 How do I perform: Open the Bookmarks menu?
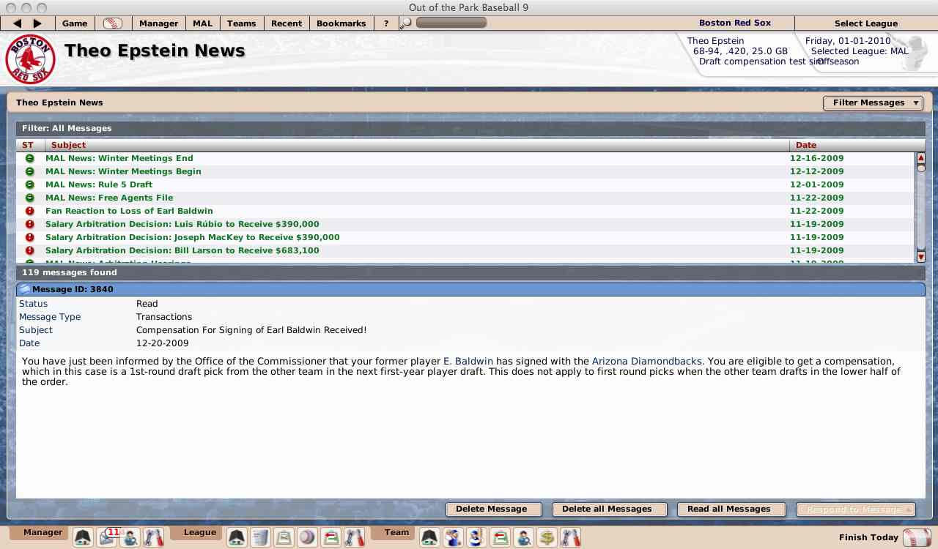(x=341, y=23)
